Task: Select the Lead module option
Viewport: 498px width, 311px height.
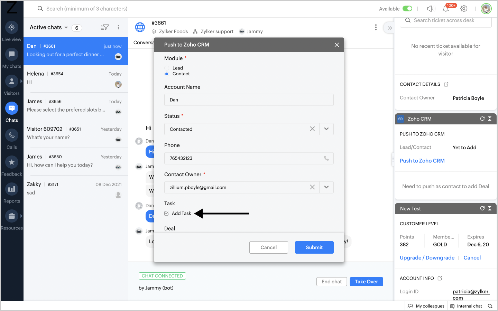Action: [x=167, y=68]
